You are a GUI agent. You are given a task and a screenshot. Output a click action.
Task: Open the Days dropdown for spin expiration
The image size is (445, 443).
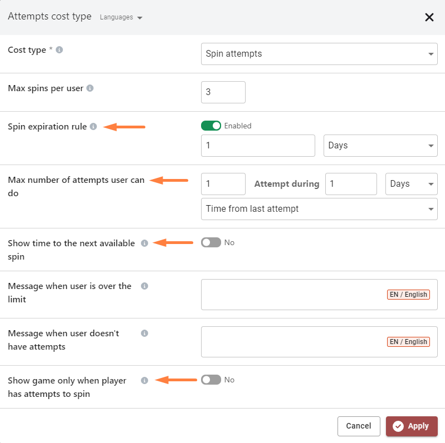380,146
